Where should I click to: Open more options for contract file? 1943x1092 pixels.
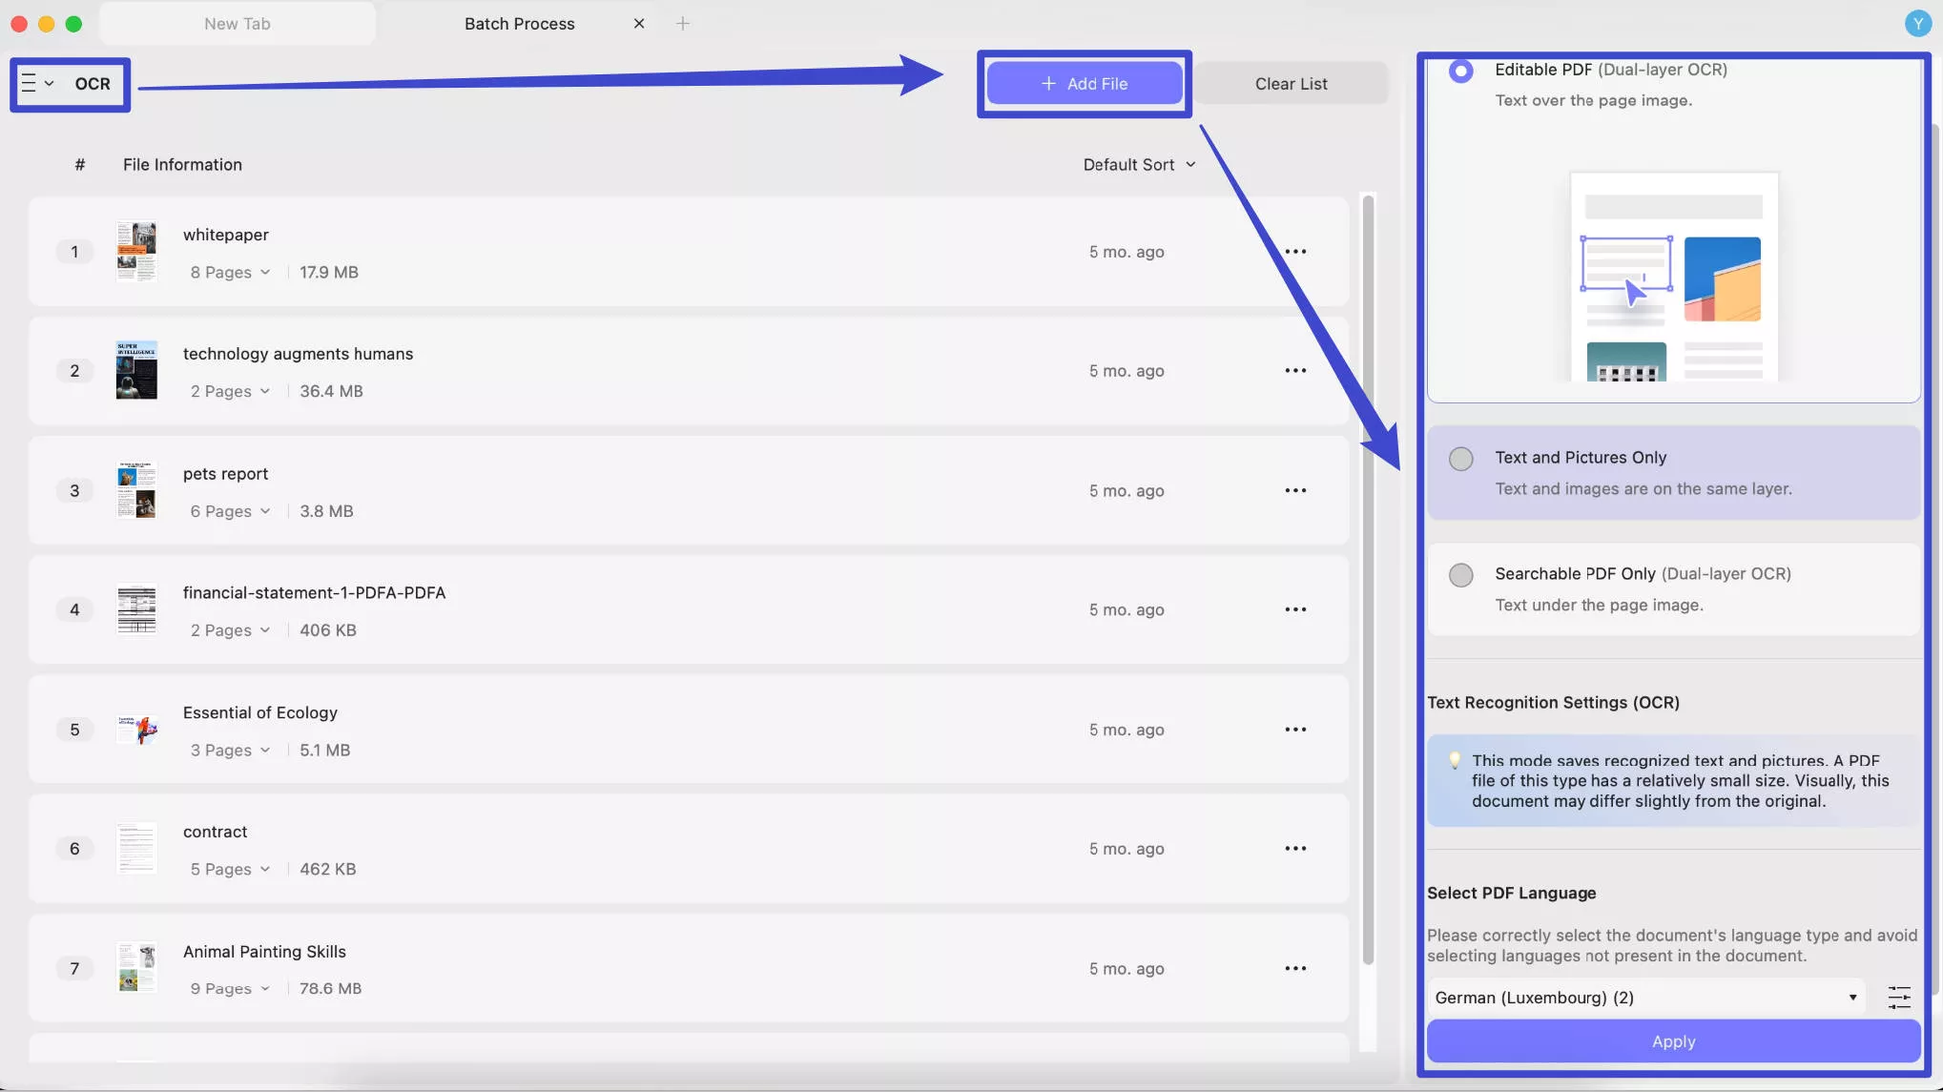1294,849
